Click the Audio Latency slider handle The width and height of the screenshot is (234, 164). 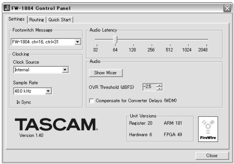(115, 40)
